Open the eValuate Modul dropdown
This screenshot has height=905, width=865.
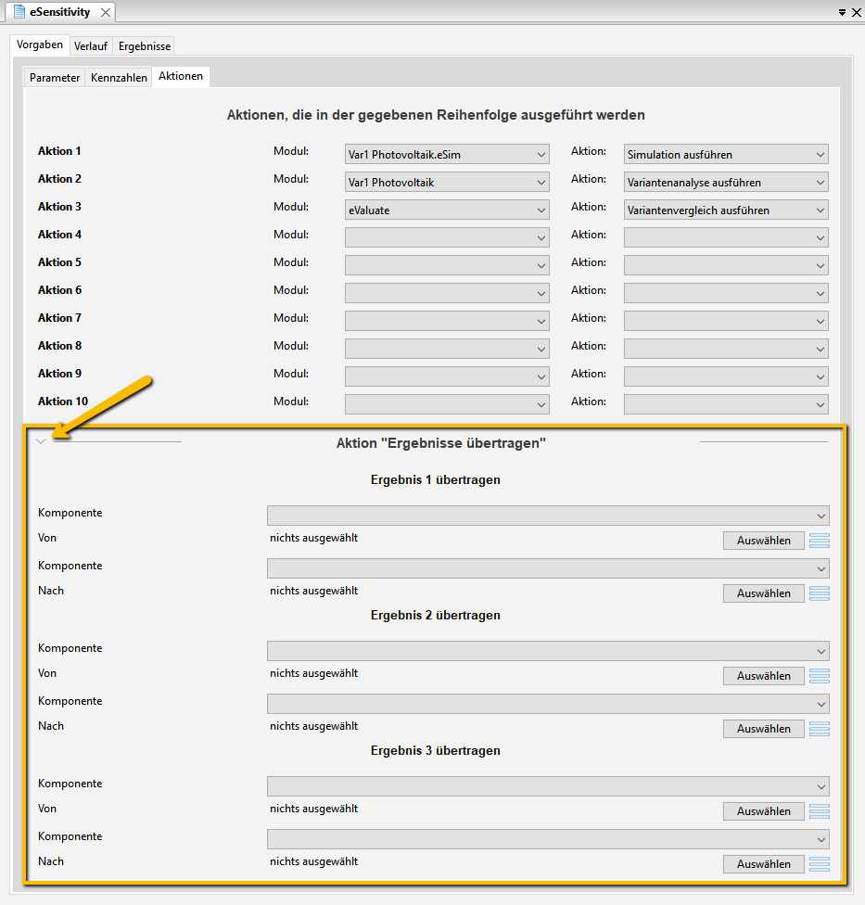click(x=447, y=210)
